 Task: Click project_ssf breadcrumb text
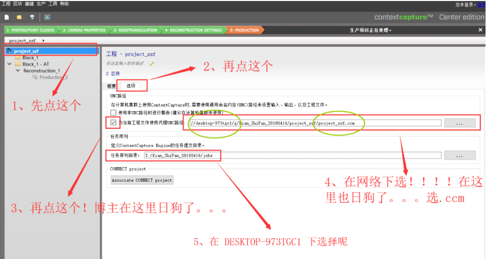pyautogui.click(x=22, y=40)
